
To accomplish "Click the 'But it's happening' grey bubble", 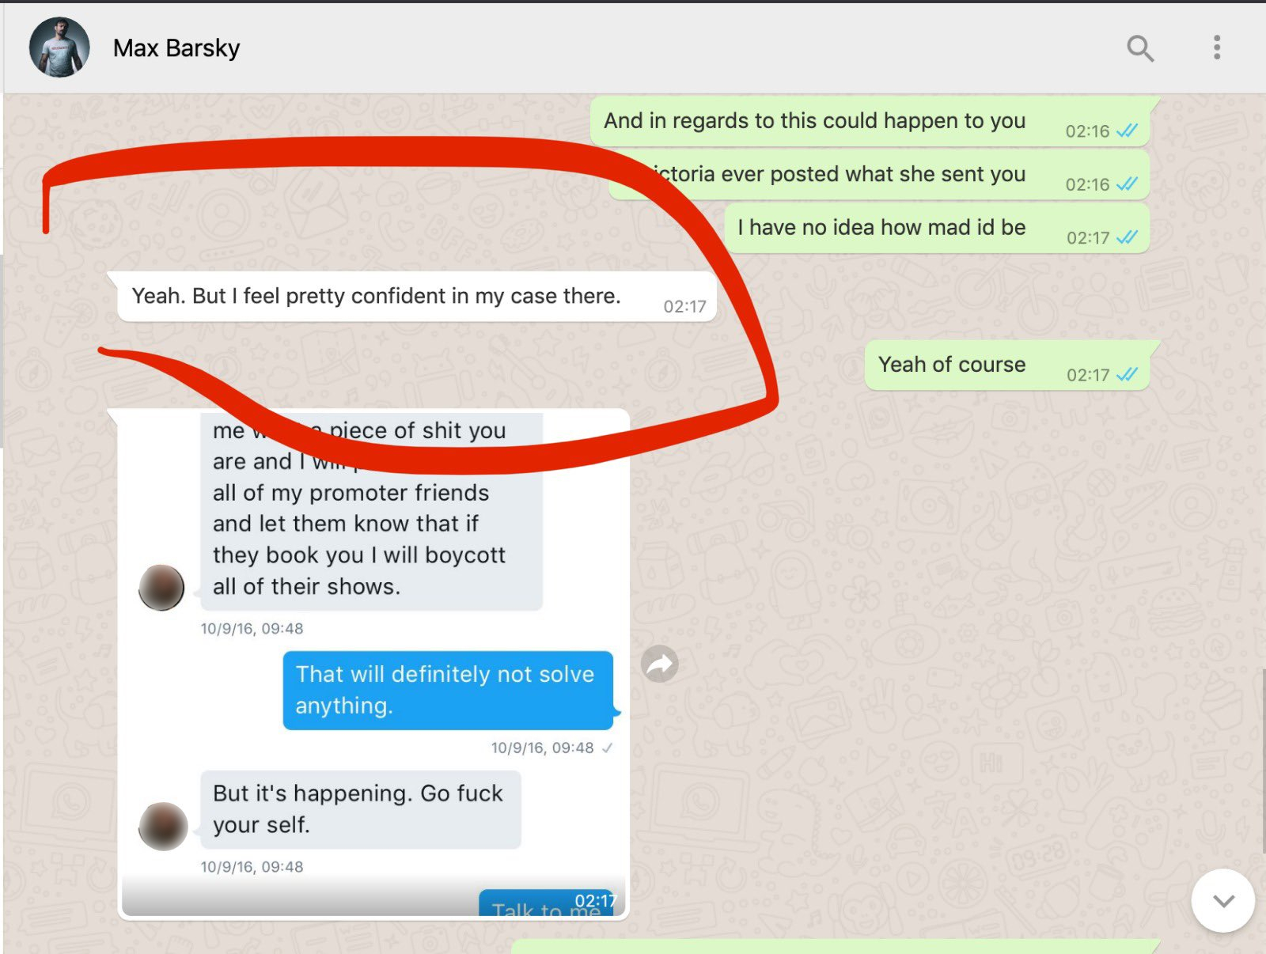I will pyautogui.click(x=361, y=809).
